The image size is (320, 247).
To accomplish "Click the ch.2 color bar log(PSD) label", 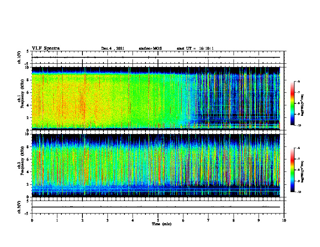I will (x=303, y=172).
